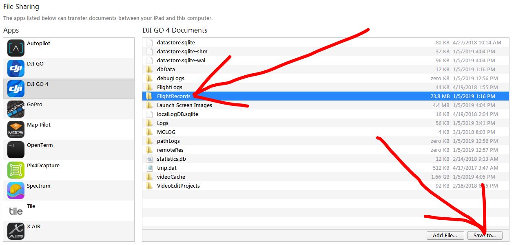Choose the DJI GO 4 app icon

point(16,89)
